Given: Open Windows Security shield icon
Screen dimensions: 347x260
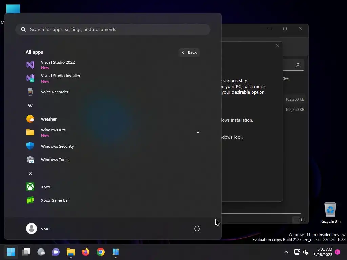Looking at the screenshot, I should (30, 146).
